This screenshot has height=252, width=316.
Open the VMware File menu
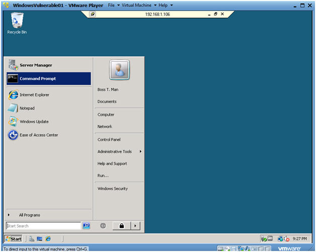click(114, 5)
